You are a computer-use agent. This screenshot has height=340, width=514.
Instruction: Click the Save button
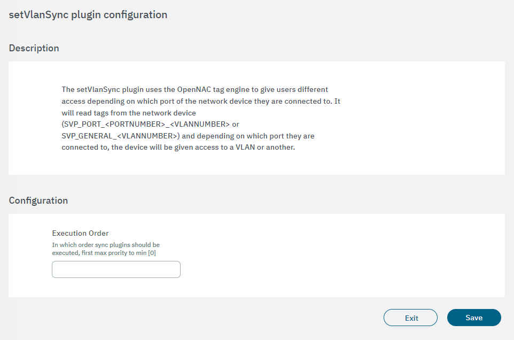tap(473, 318)
